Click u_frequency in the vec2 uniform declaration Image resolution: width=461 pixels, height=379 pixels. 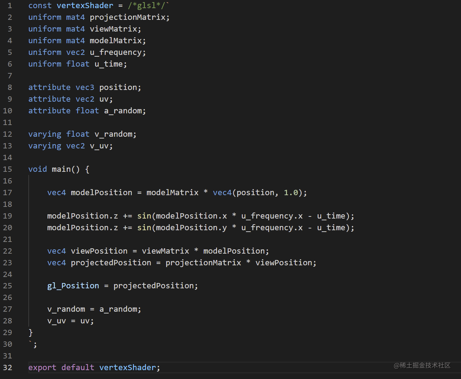point(116,52)
